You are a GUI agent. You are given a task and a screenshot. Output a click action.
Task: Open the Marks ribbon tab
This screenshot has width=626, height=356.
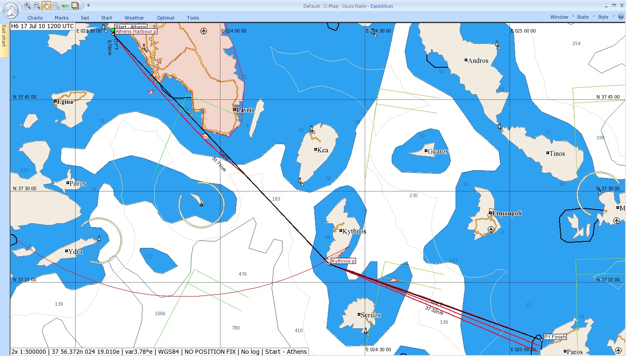tap(62, 18)
